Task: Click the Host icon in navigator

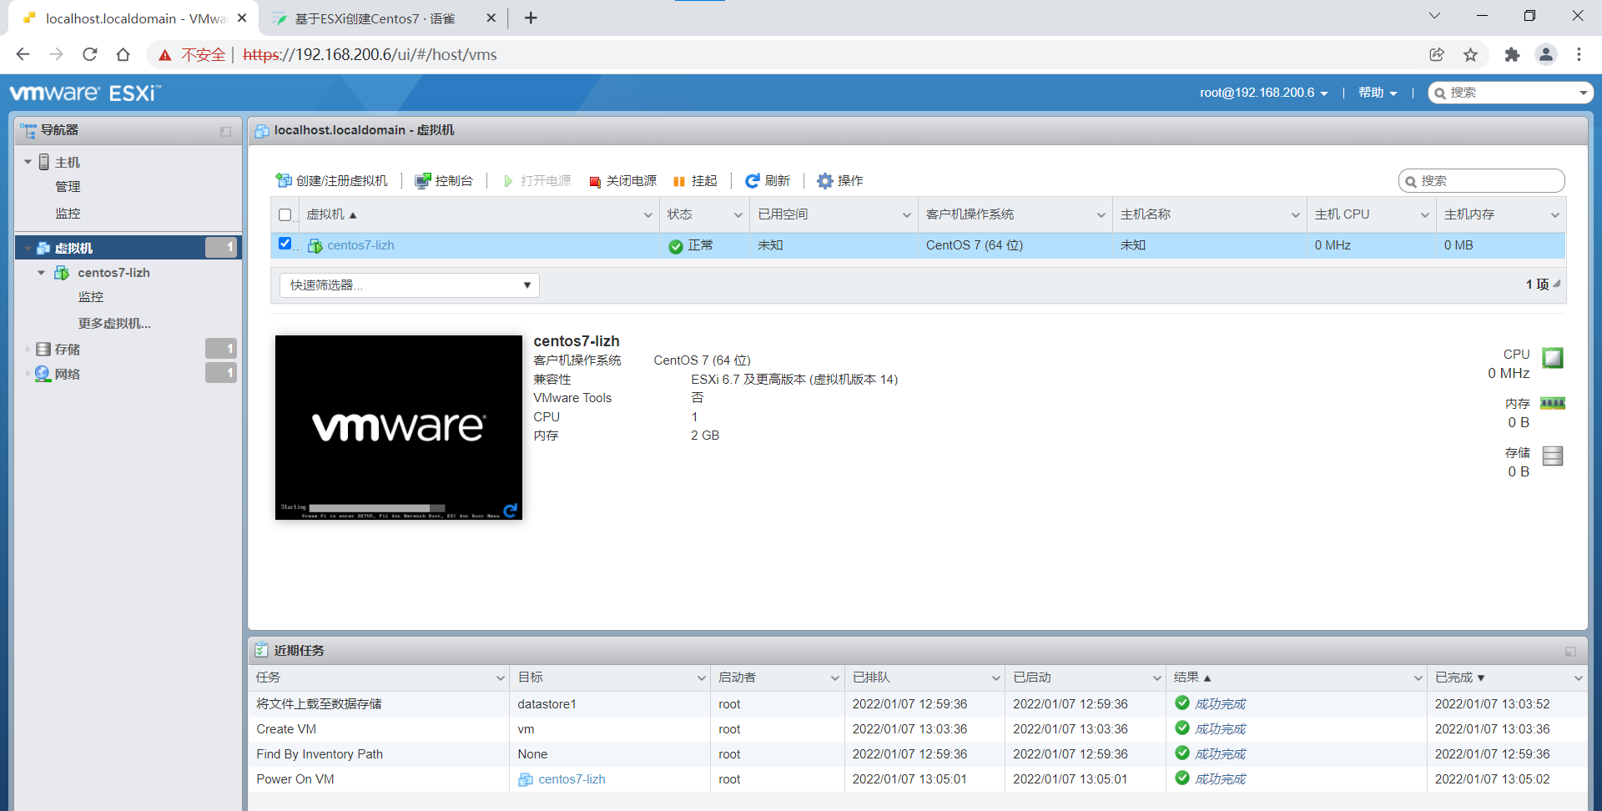Action: click(x=44, y=162)
